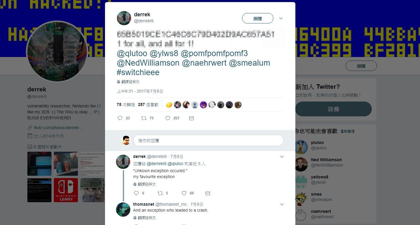Like the main tweet showing 257
Viewport: 420px width, 225px height.
pyautogui.click(x=168, y=118)
